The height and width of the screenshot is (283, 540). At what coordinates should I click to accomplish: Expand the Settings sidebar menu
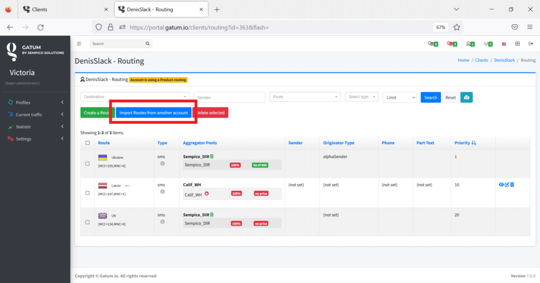pyautogui.click(x=35, y=139)
